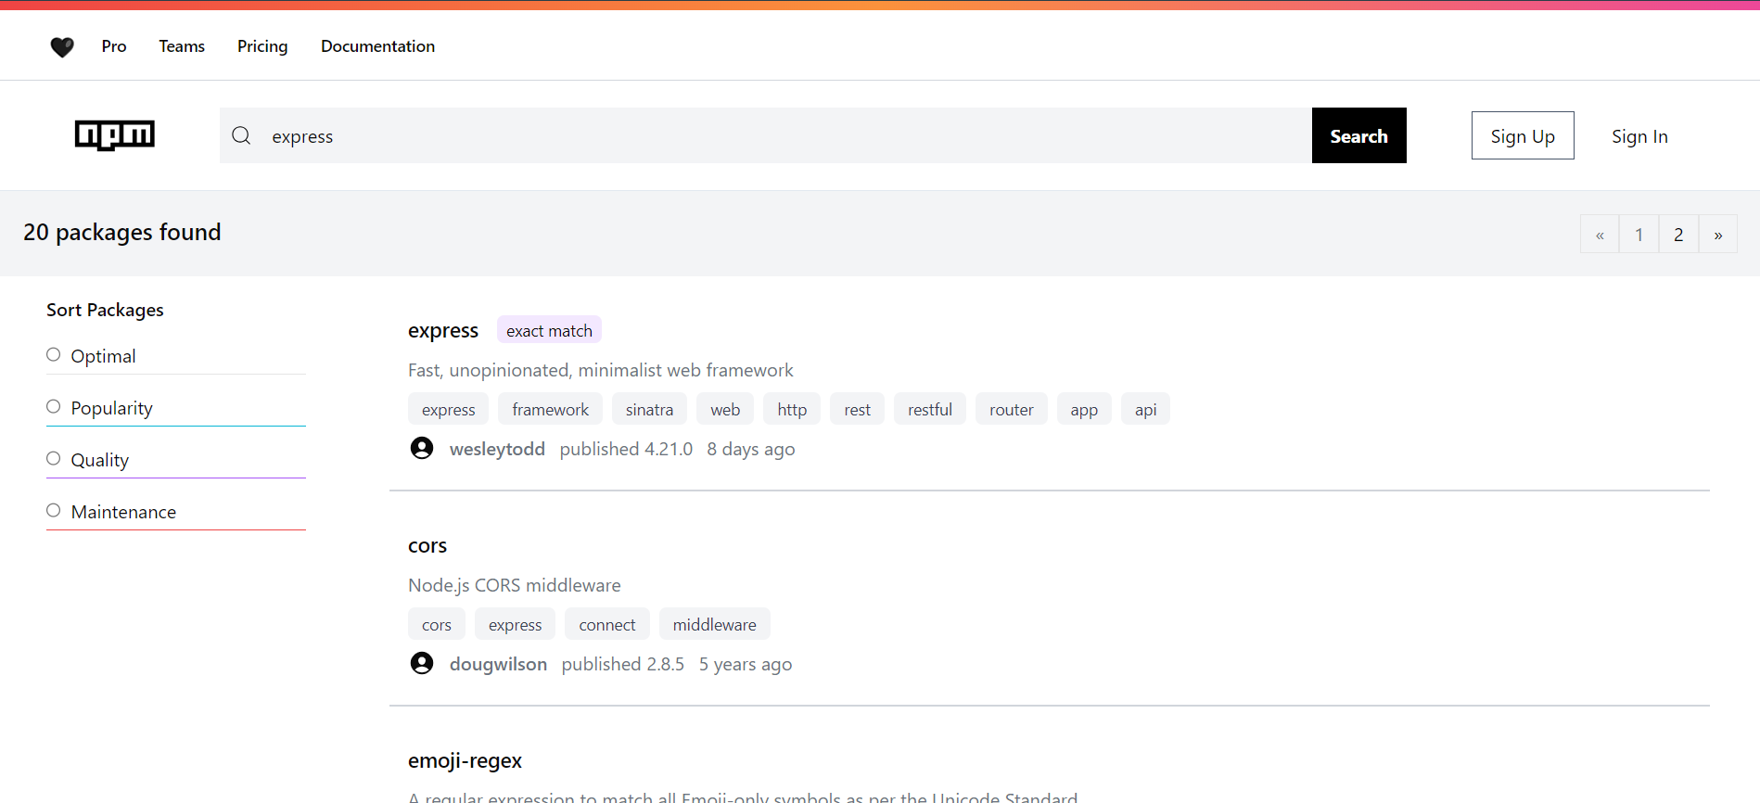Image resolution: width=1760 pixels, height=803 pixels.
Task: Click wesleytodd's avatar icon
Action: point(422,449)
